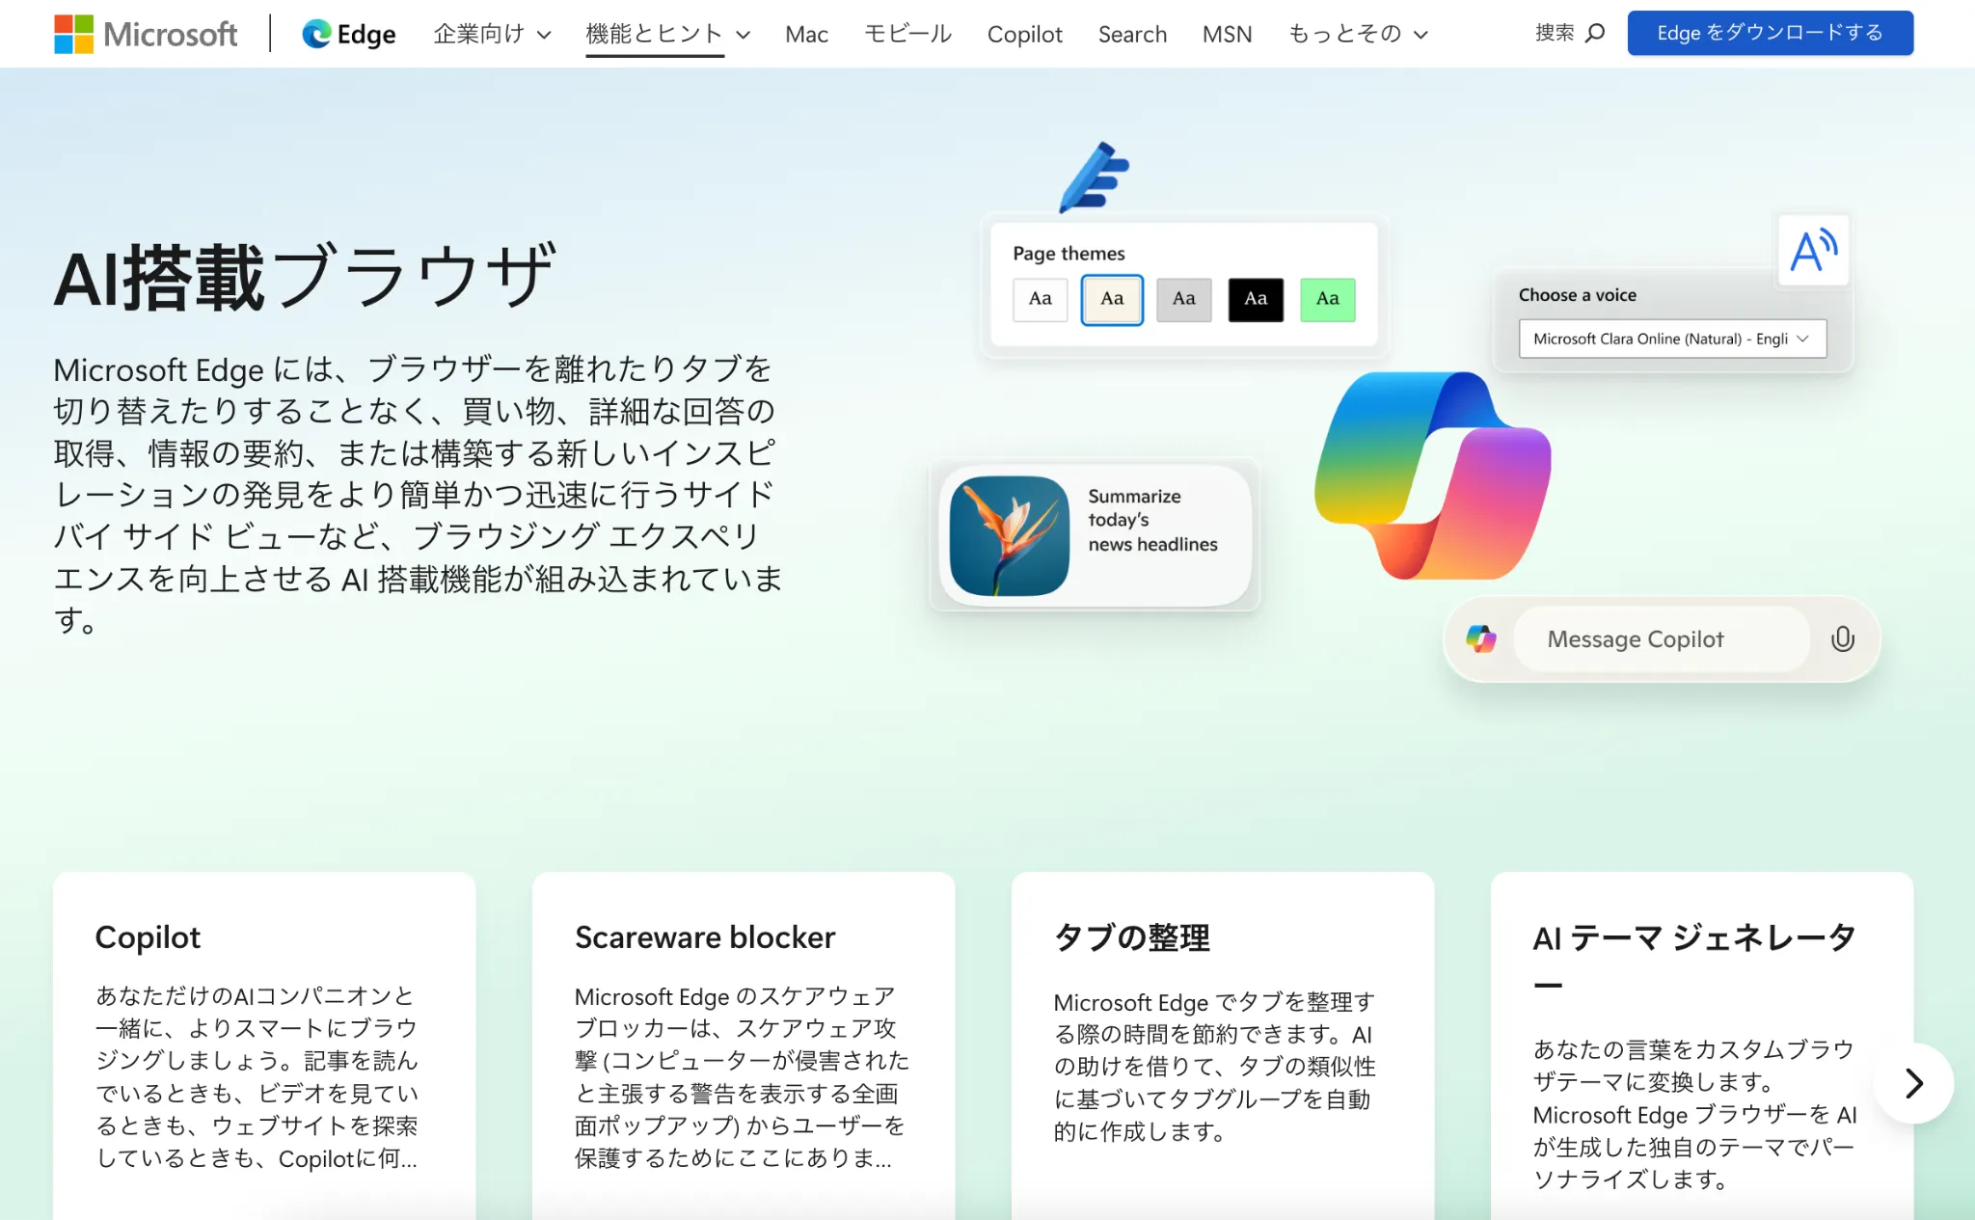
Task: Select the black page theme swatch
Action: [x=1255, y=299]
